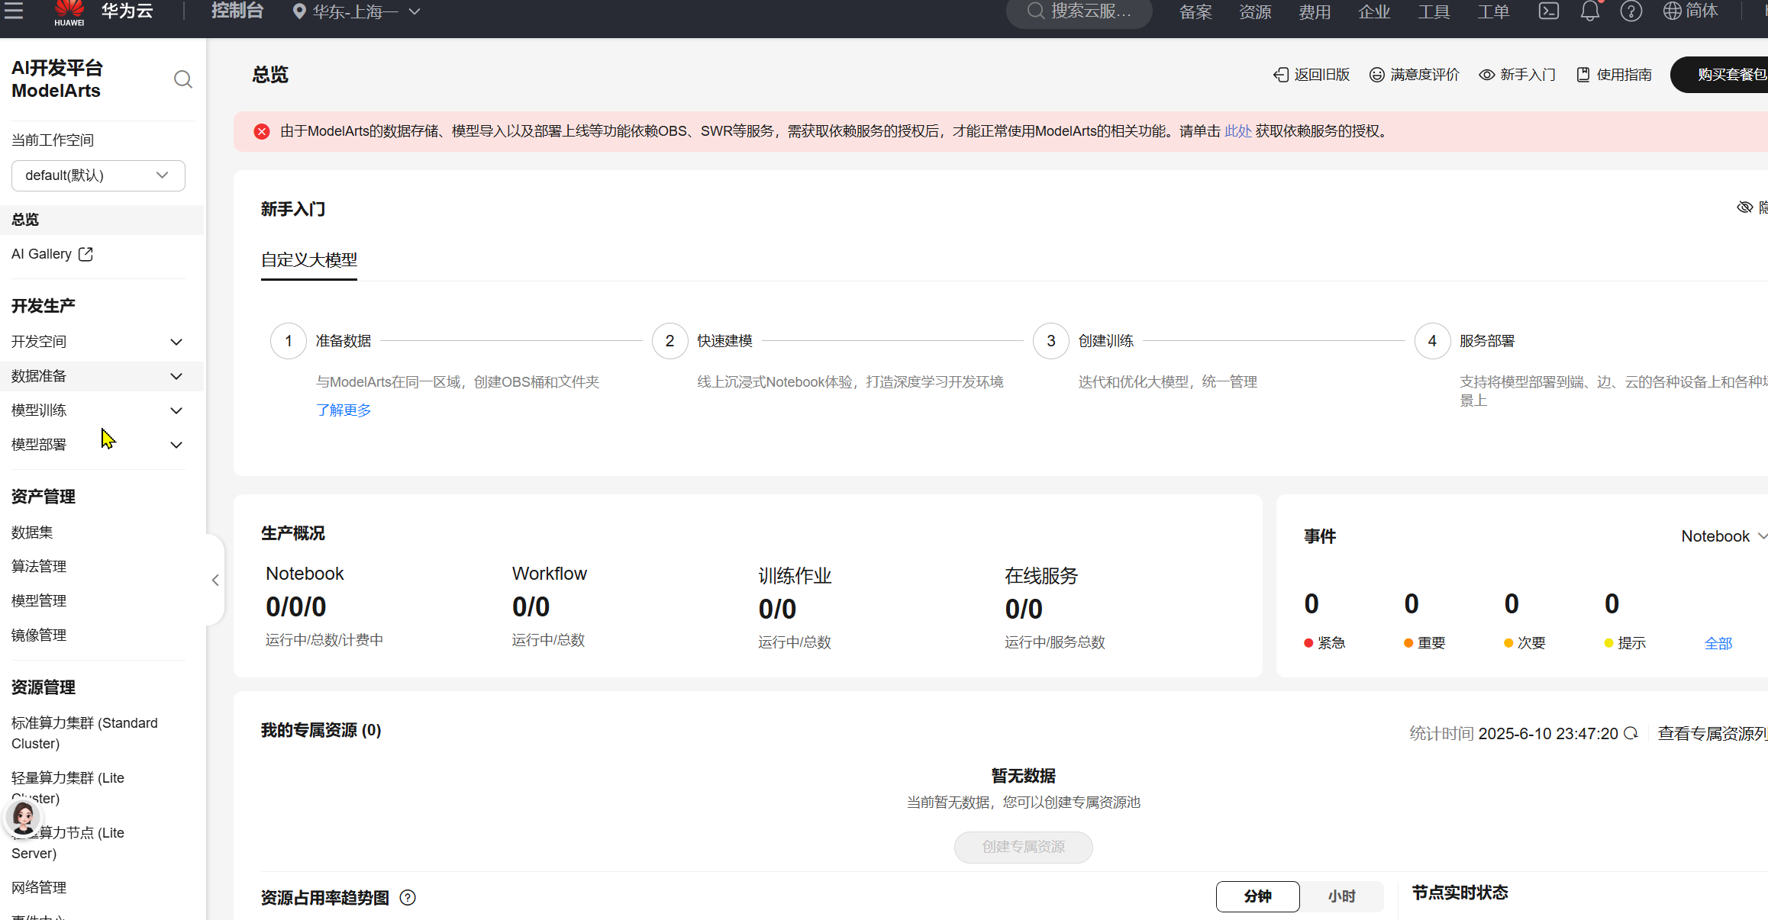Open the virtual assistant avatar
This screenshot has width=1768, height=920.
click(24, 818)
